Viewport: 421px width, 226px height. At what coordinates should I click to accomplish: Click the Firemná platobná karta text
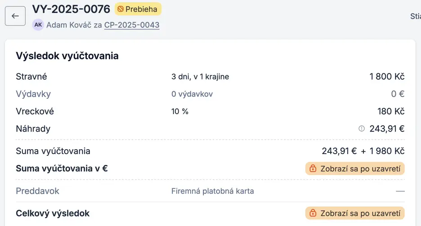click(x=212, y=191)
